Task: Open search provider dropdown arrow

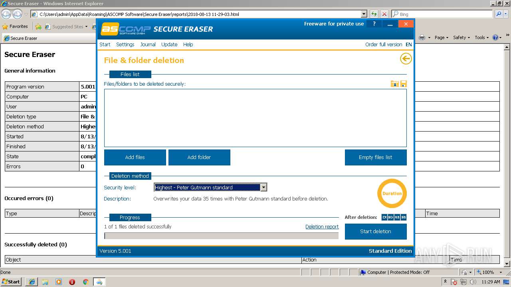Action: (x=506, y=14)
